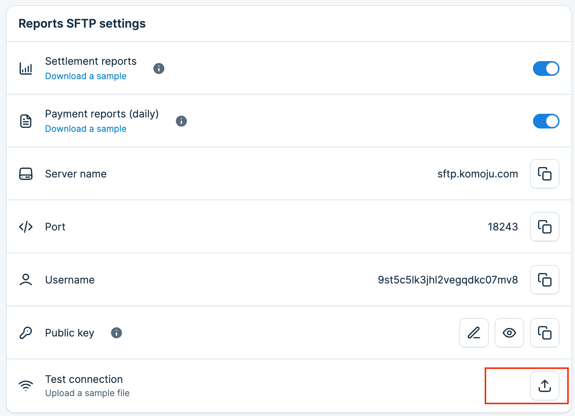Turn off Payment reports (daily) switch
Viewport: 575px width, 416px height.
(x=546, y=121)
